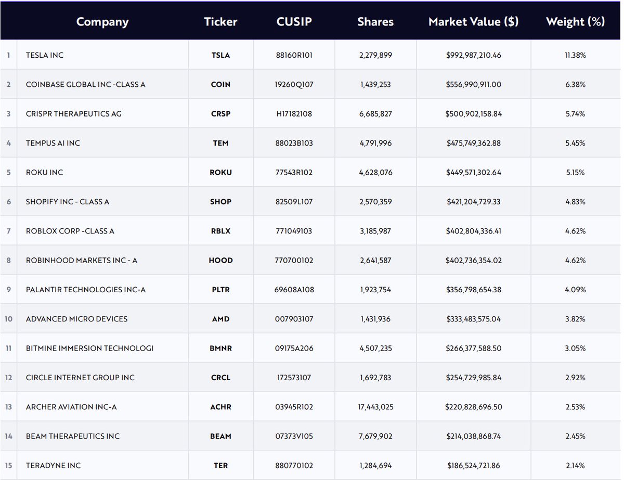Click the SHOP ticker symbol
Image resolution: width=624 pixels, height=480 pixels.
(220, 202)
